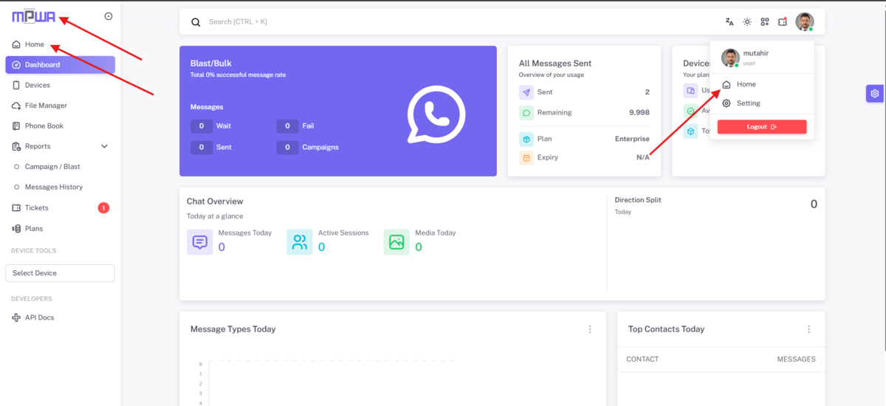
Task: Toggle the light/dark theme sun icon
Action: pyautogui.click(x=747, y=22)
